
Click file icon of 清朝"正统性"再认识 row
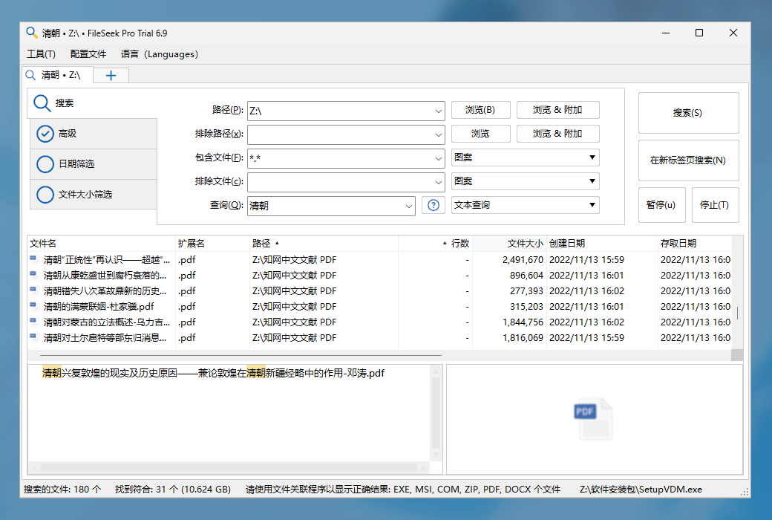[34, 259]
